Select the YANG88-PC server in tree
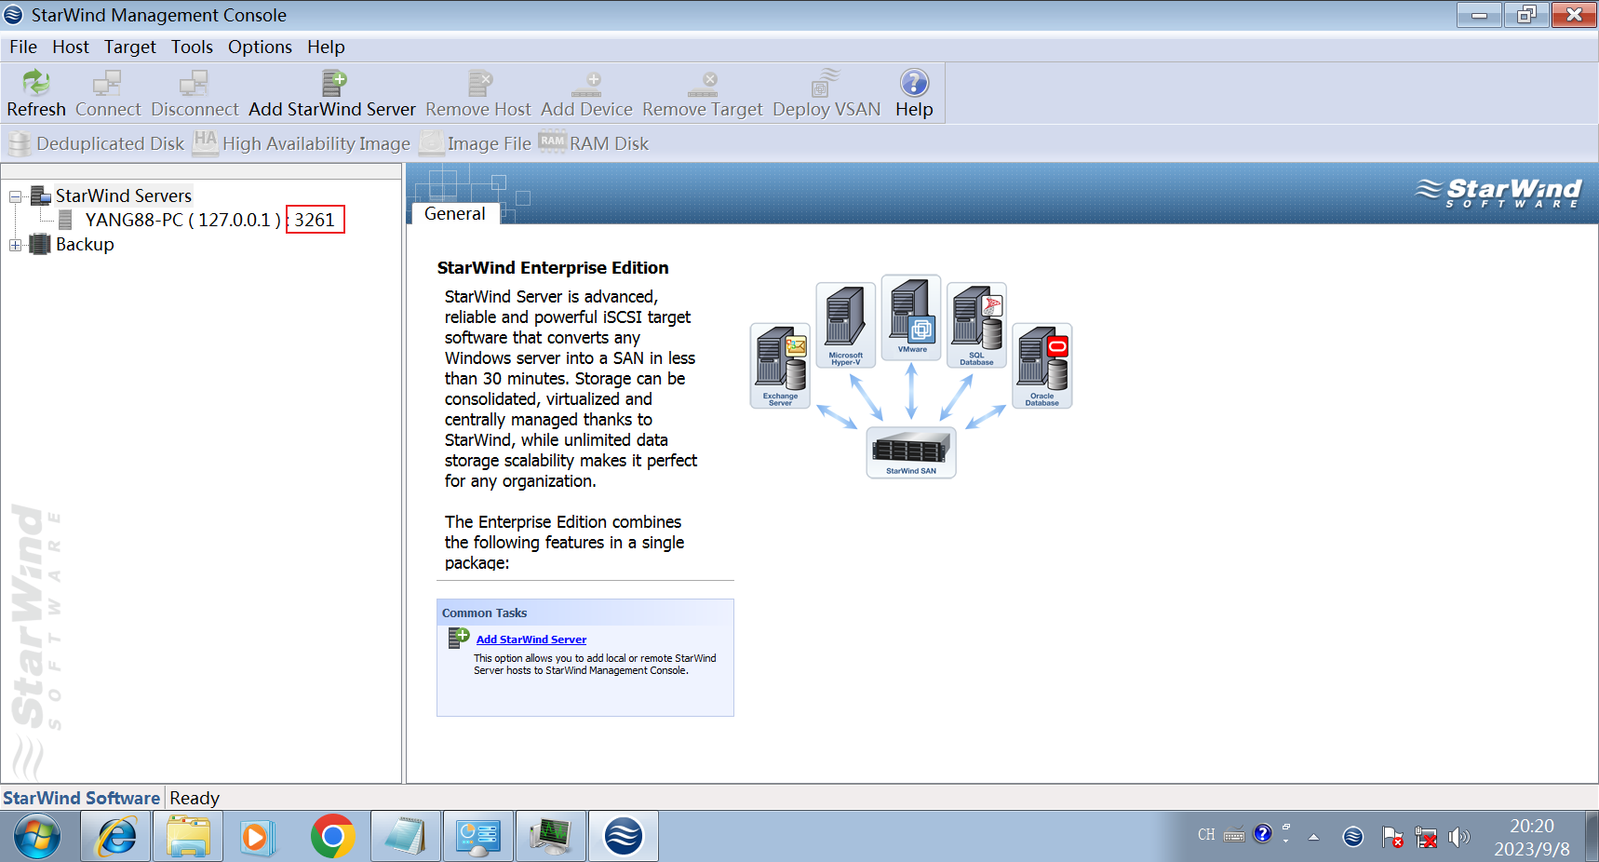This screenshot has height=862, width=1599. [181, 220]
